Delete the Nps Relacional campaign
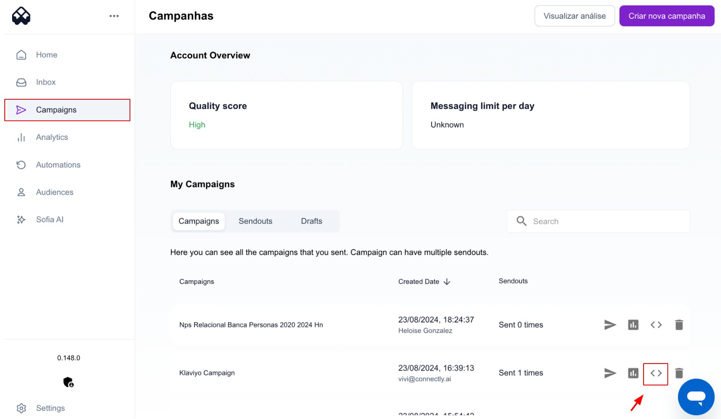721x419 pixels. coord(679,325)
